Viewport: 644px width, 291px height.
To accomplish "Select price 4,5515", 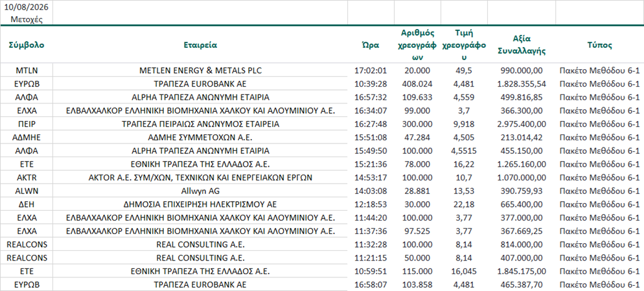I will tap(464, 150).
